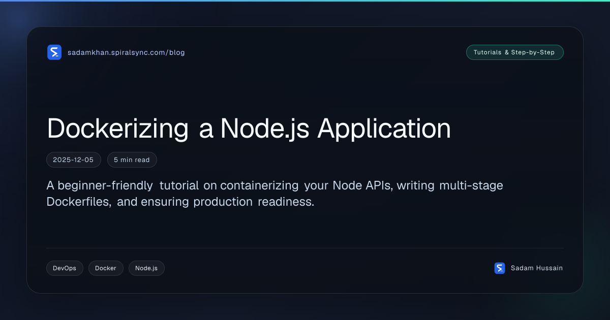Select the Tutorials & Step-by-Step category badge

pos(514,52)
